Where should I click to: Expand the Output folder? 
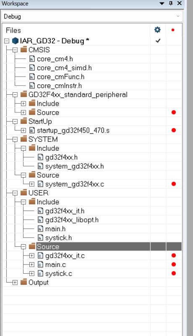click(x=15, y=283)
